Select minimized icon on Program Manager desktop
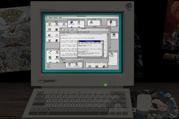 coord(49,66)
